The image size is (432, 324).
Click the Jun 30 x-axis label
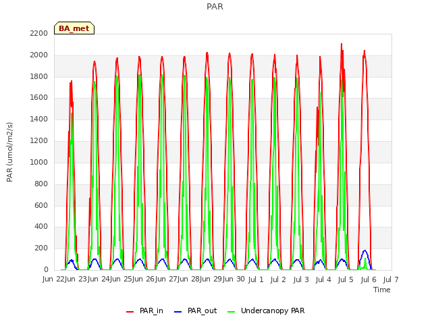(233, 279)
